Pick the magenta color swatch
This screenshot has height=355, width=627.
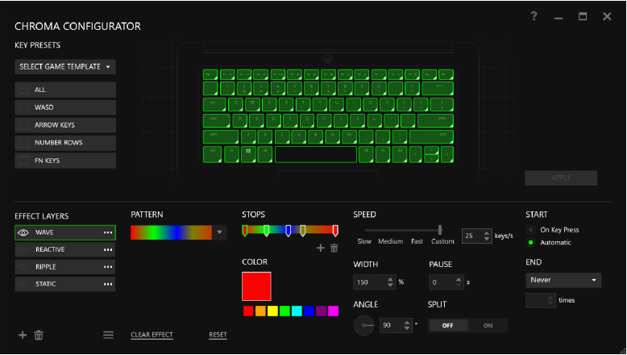click(333, 311)
